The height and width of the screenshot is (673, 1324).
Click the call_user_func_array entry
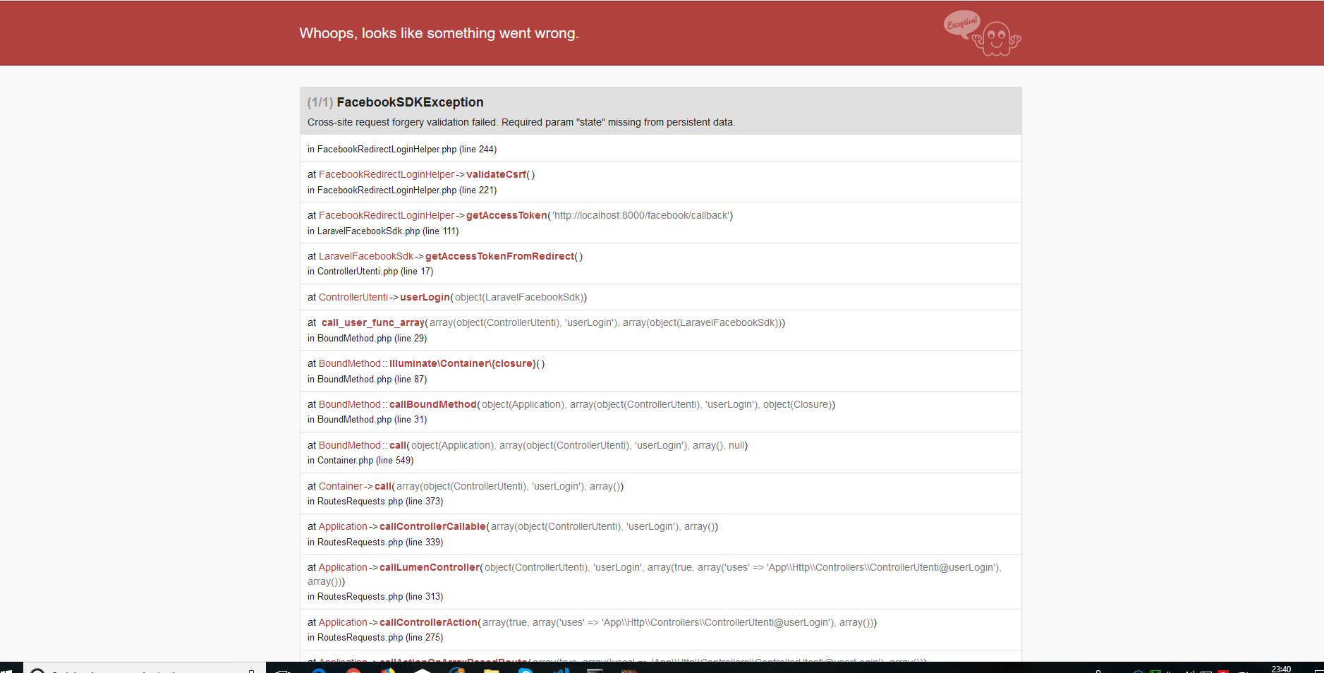pyautogui.click(x=373, y=322)
